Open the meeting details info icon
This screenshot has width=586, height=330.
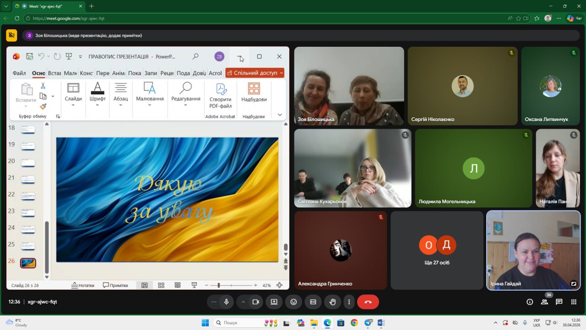point(530,302)
